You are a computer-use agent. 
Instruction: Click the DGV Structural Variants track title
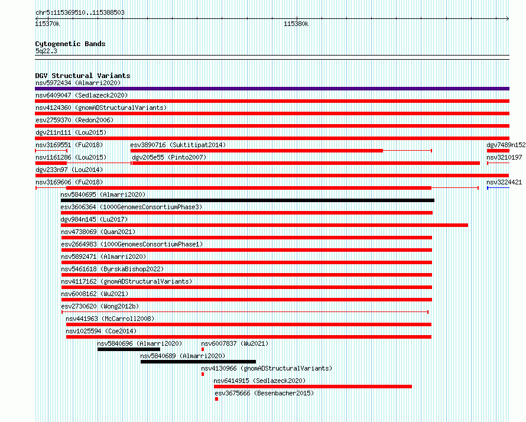(83, 76)
